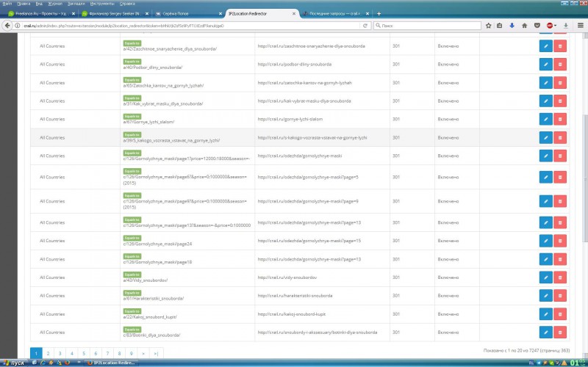Viewport: 588px width, 367px height.
Task: Edit the Kakoj_snoubord_kupit redirect
Action: click(x=545, y=314)
